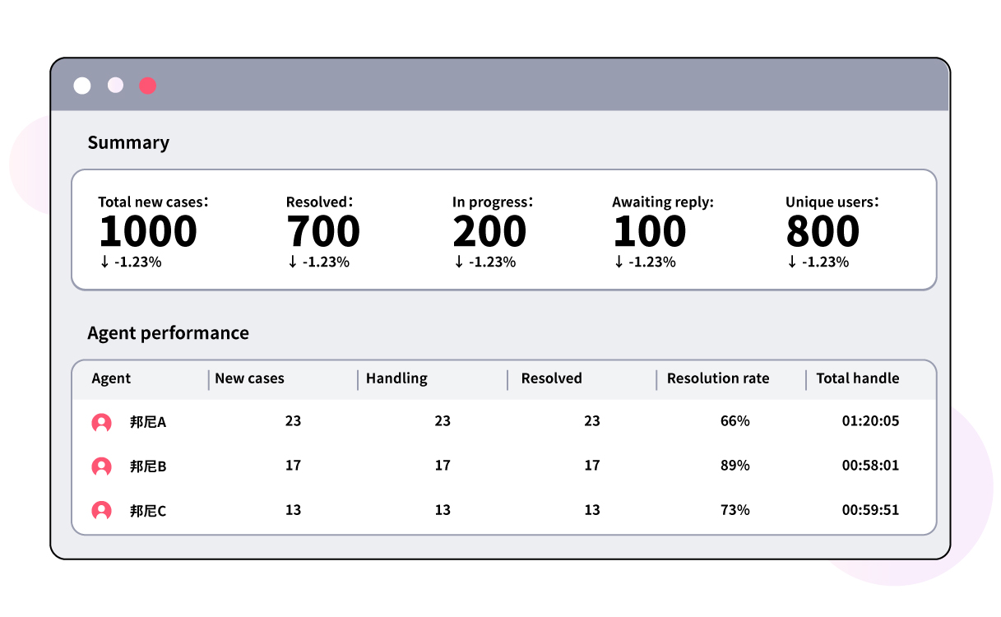1001x617 pixels.
Task: Sort by the Total handle column header
Action: (x=858, y=378)
